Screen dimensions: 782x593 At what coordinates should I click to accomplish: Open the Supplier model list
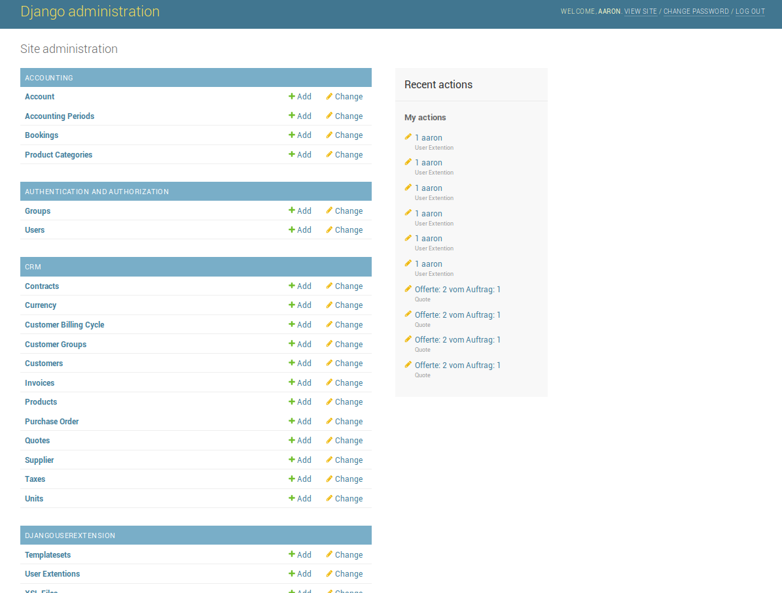39,460
